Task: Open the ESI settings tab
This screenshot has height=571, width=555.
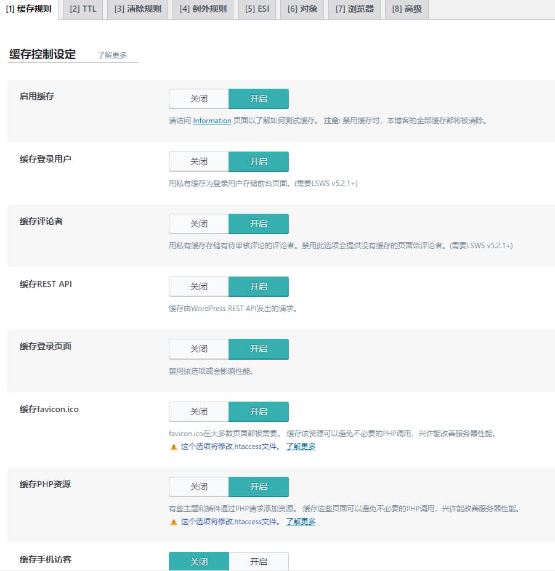Action: pos(257,9)
